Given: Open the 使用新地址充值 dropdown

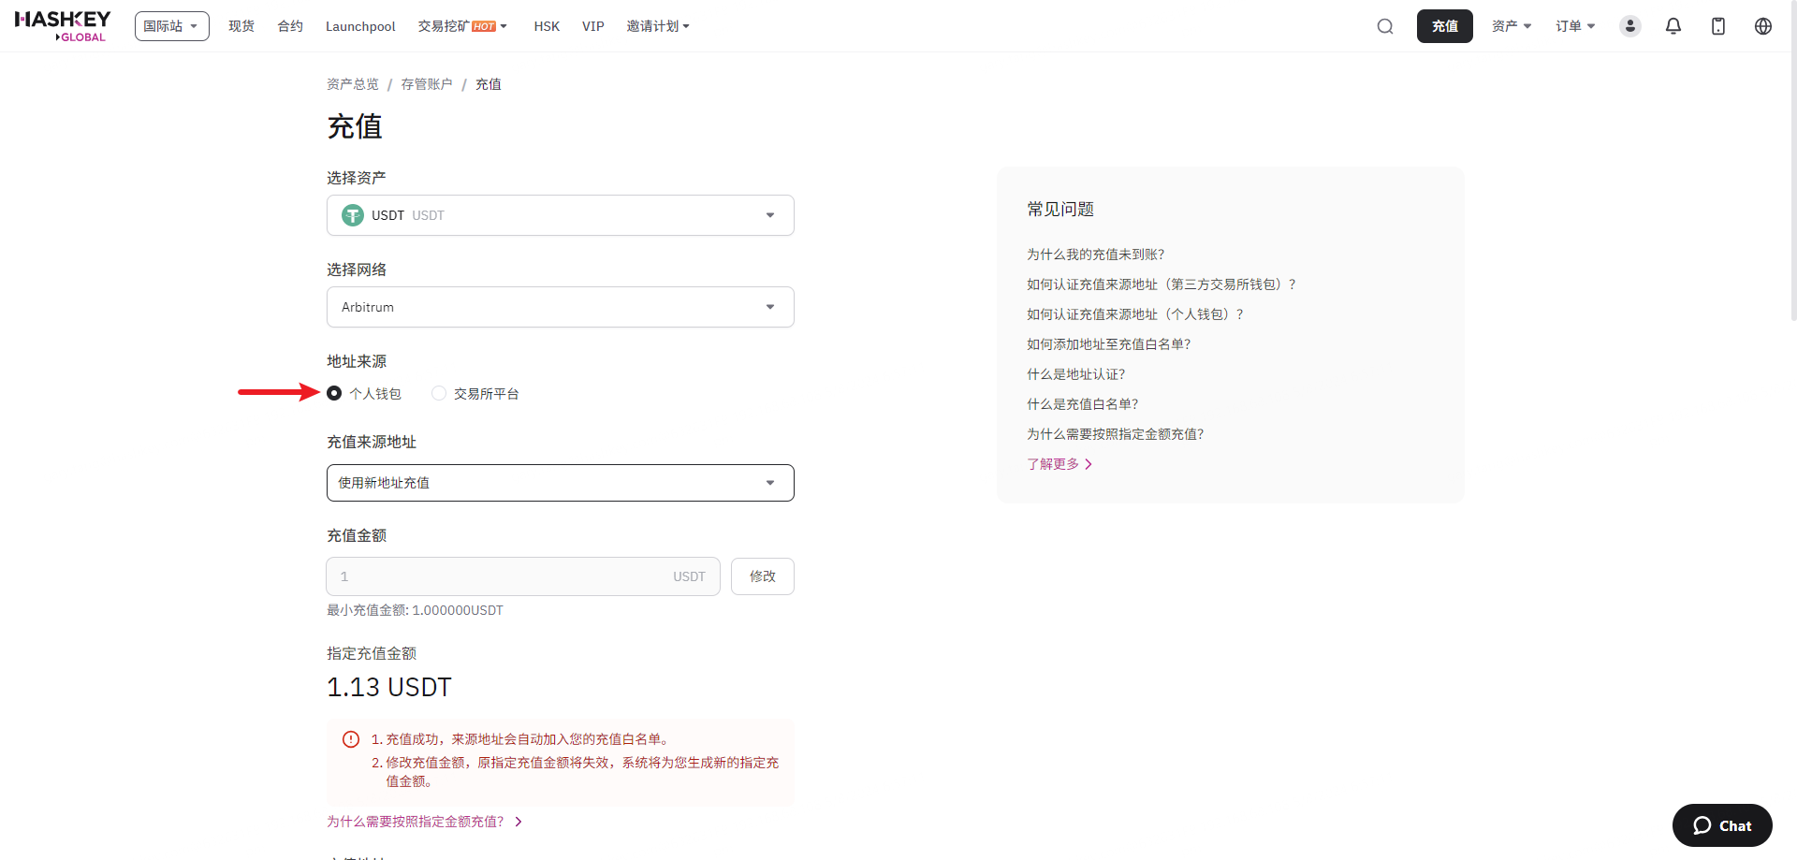Looking at the screenshot, I should click(561, 483).
